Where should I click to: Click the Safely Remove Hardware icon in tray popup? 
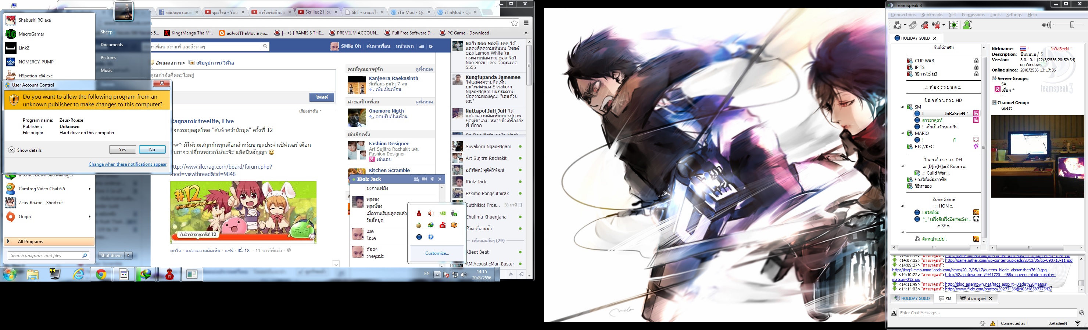[454, 213]
